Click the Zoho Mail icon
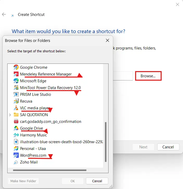Viewport: 183px width, 189px height. (x=16, y=162)
